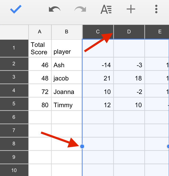Select row 9 header
This screenshot has width=169, height=176.
click(14, 157)
